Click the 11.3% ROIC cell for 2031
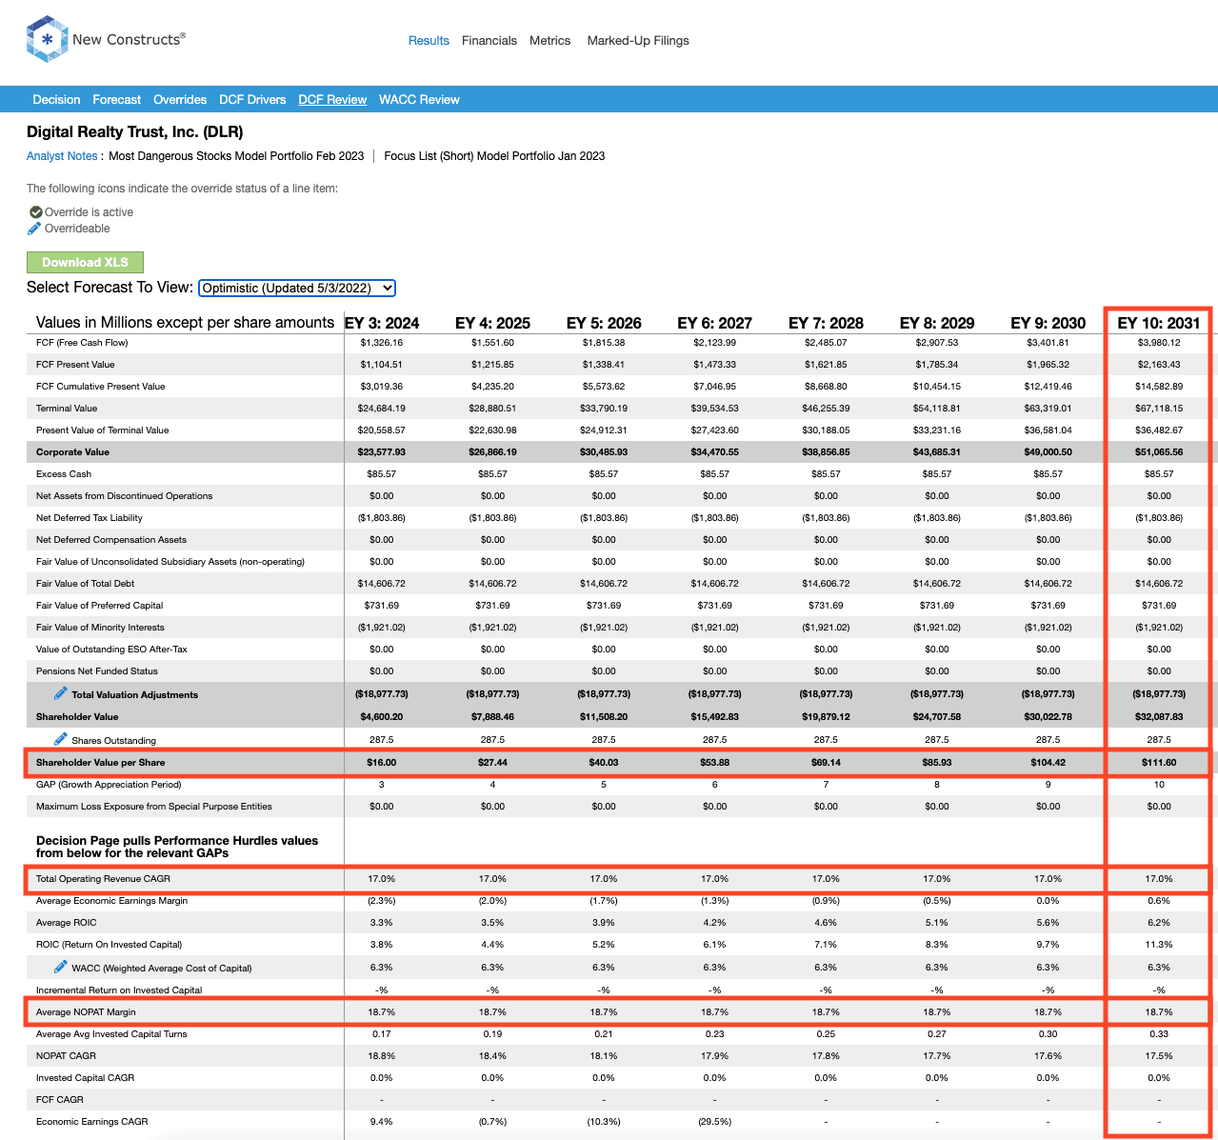1218x1140 pixels. (1159, 945)
